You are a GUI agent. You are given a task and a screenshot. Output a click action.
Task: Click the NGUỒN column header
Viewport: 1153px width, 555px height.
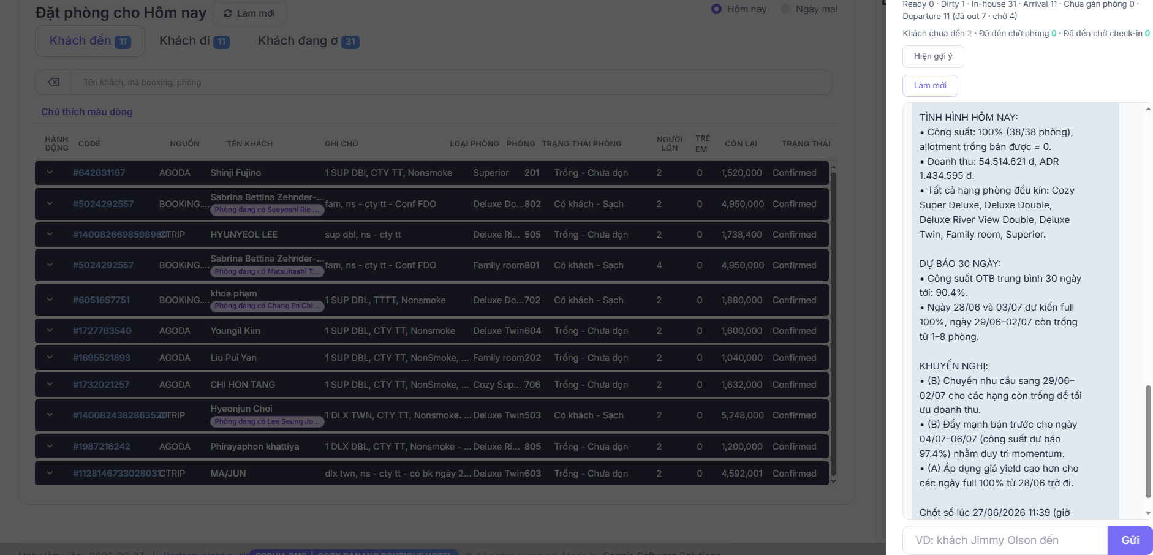pos(184,144)
